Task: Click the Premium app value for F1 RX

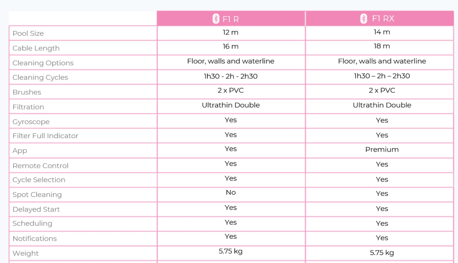Action: click(x=382, y=149)
